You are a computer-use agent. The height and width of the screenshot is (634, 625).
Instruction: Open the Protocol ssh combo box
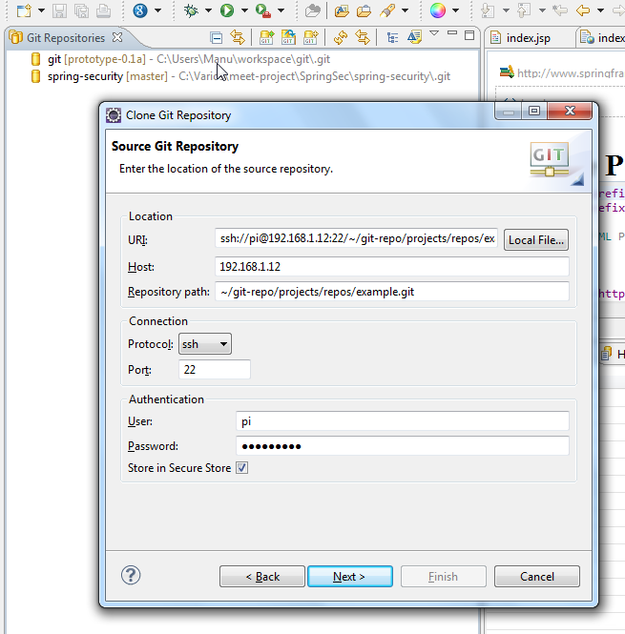click(205, 344)
